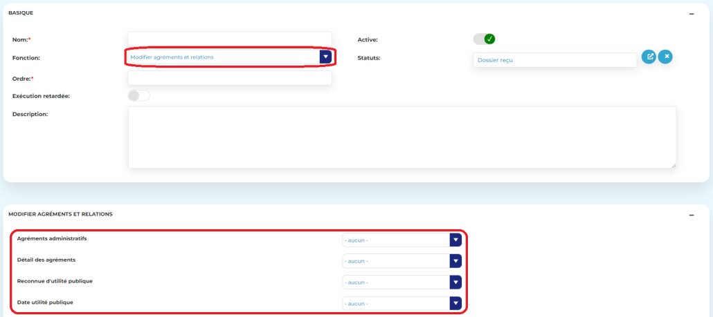713x317 pixels.
Task: Click the Exécution retardée label
Action: [41, 96]
